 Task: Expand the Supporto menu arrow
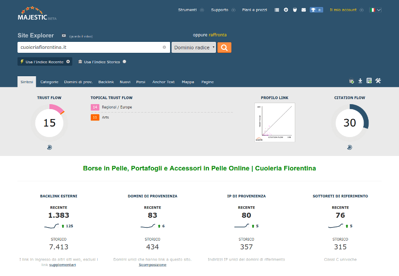(x=233, y=10)
